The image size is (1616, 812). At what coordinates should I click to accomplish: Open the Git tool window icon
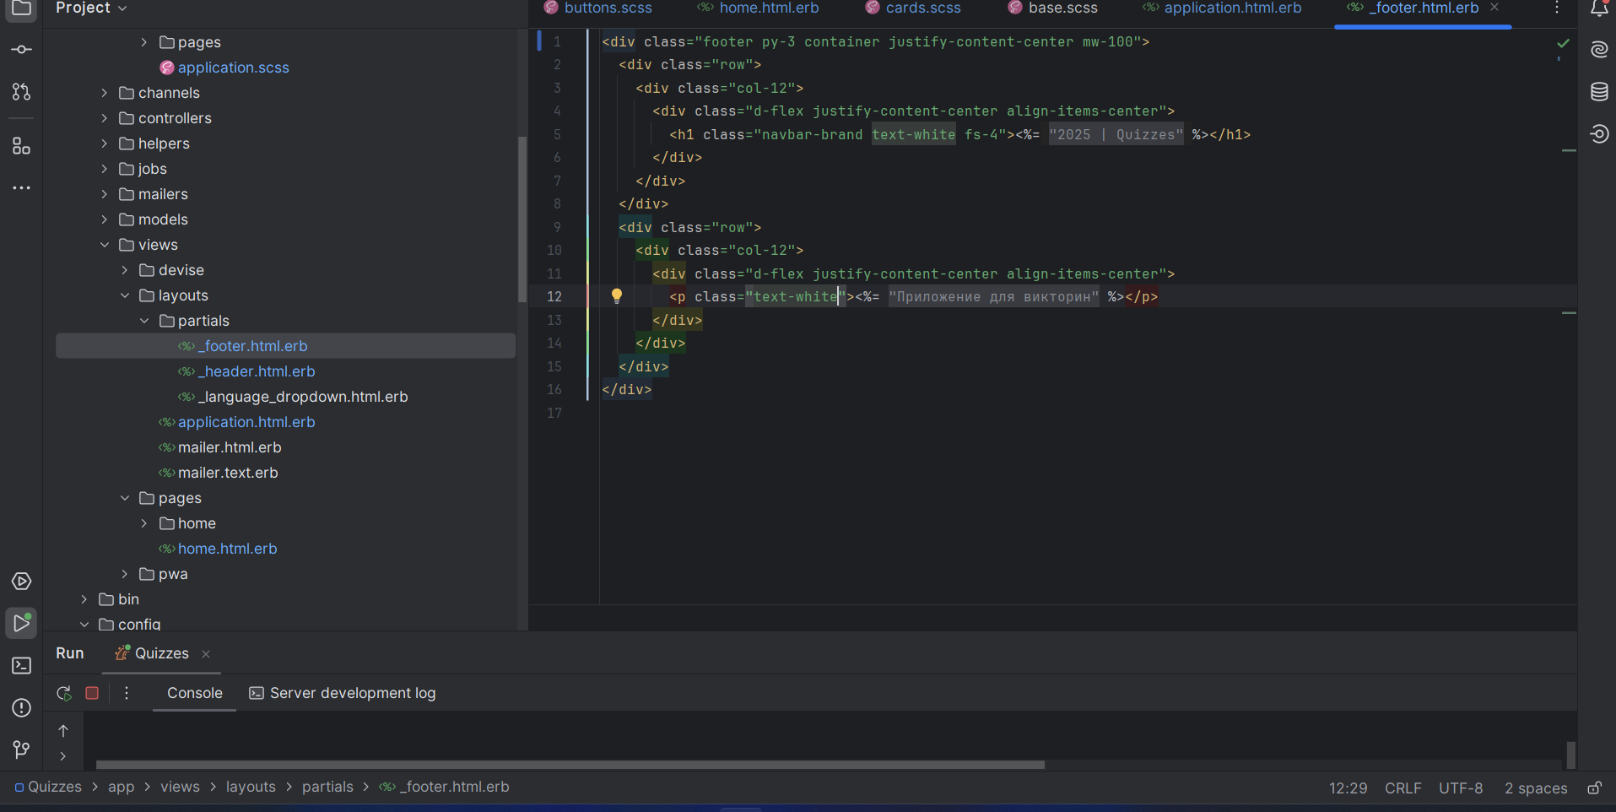click(x=22, y=750)
